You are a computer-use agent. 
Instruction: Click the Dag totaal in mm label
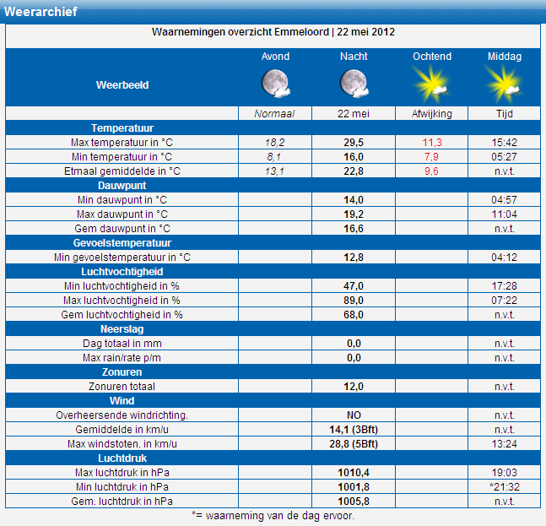click(122, 344)
